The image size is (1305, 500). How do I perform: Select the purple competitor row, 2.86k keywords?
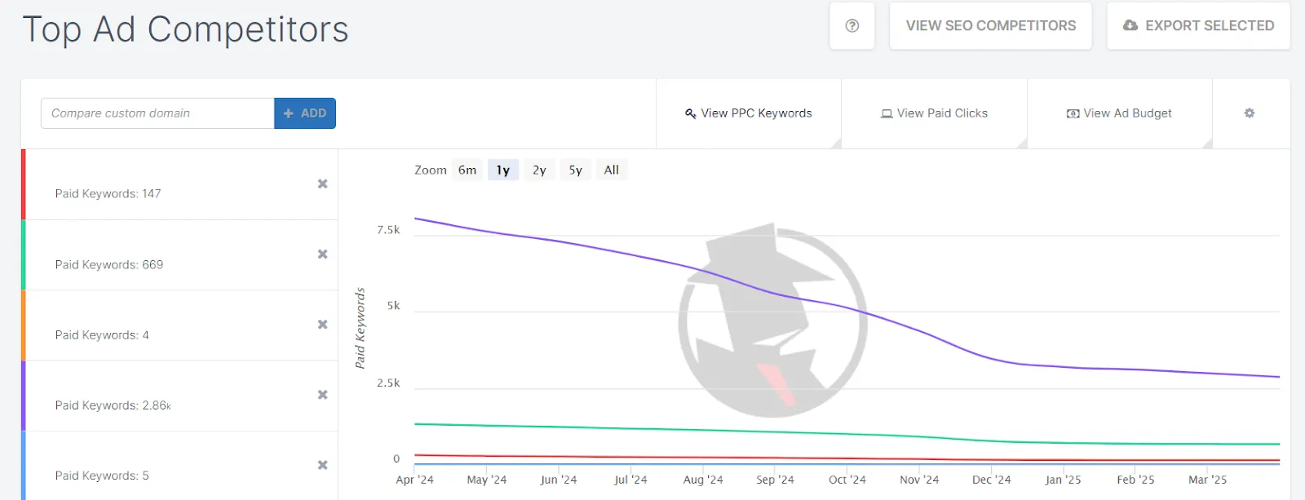point(179,396)
